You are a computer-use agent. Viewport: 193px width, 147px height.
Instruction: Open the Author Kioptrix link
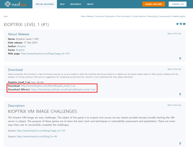coord(22,46)
